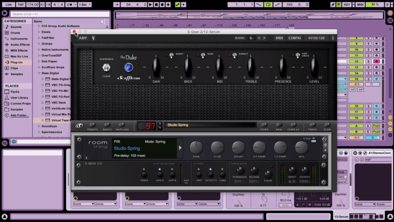Toggle the draw mode pencil icon

(x=333, y=5)
